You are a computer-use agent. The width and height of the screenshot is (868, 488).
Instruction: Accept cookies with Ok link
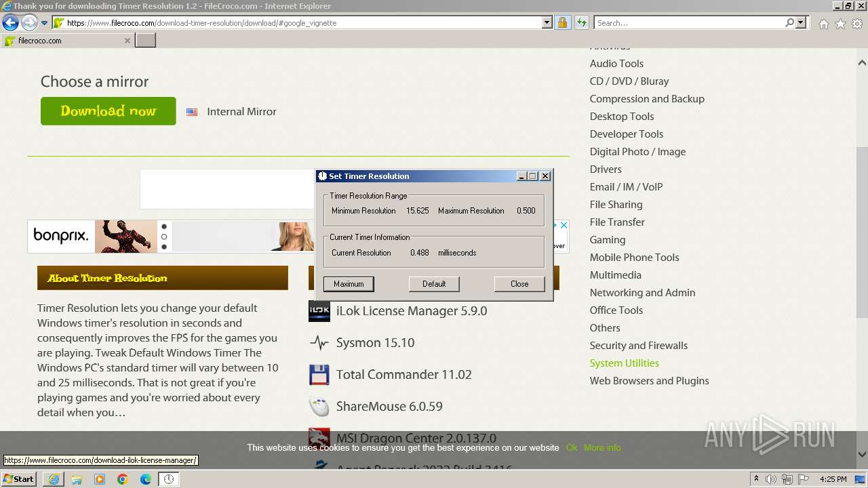point(571,448)
